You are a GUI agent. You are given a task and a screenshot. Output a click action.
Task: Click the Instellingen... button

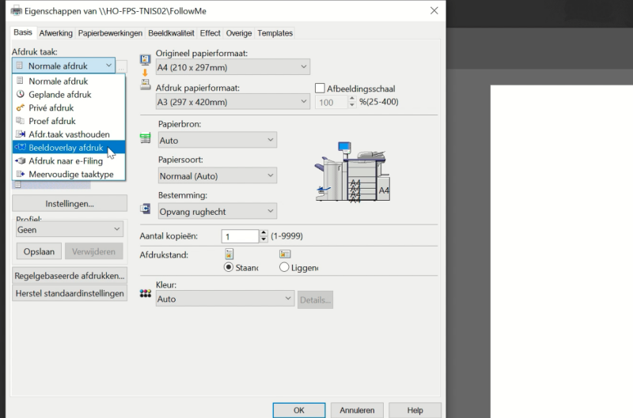point(70,204)
